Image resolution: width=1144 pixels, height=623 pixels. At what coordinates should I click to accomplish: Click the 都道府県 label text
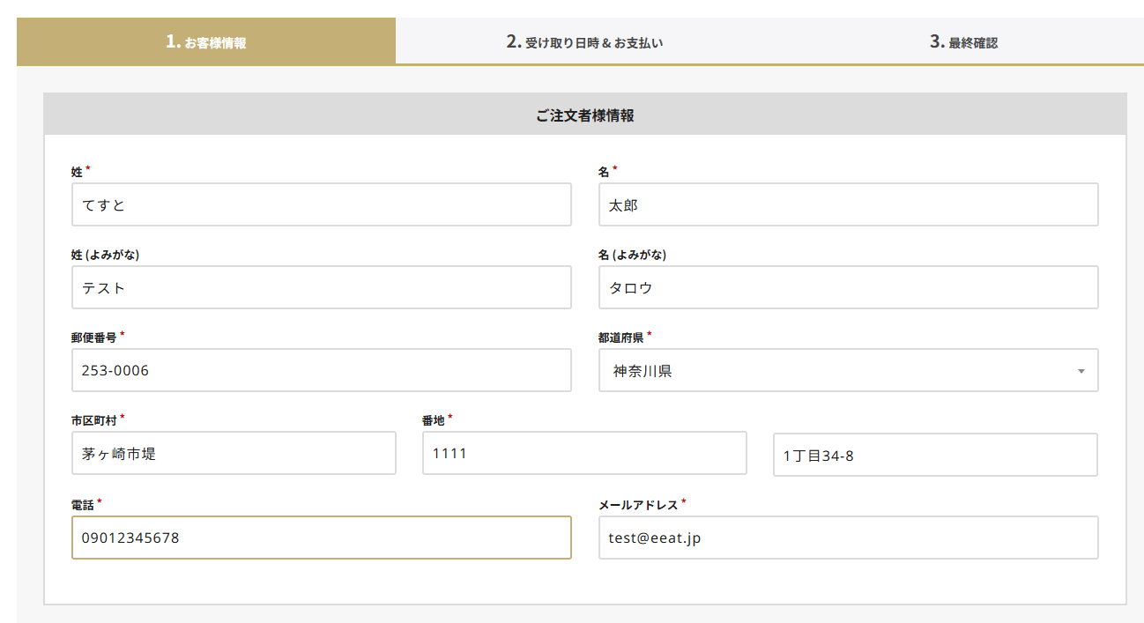(x=620, y=337)
